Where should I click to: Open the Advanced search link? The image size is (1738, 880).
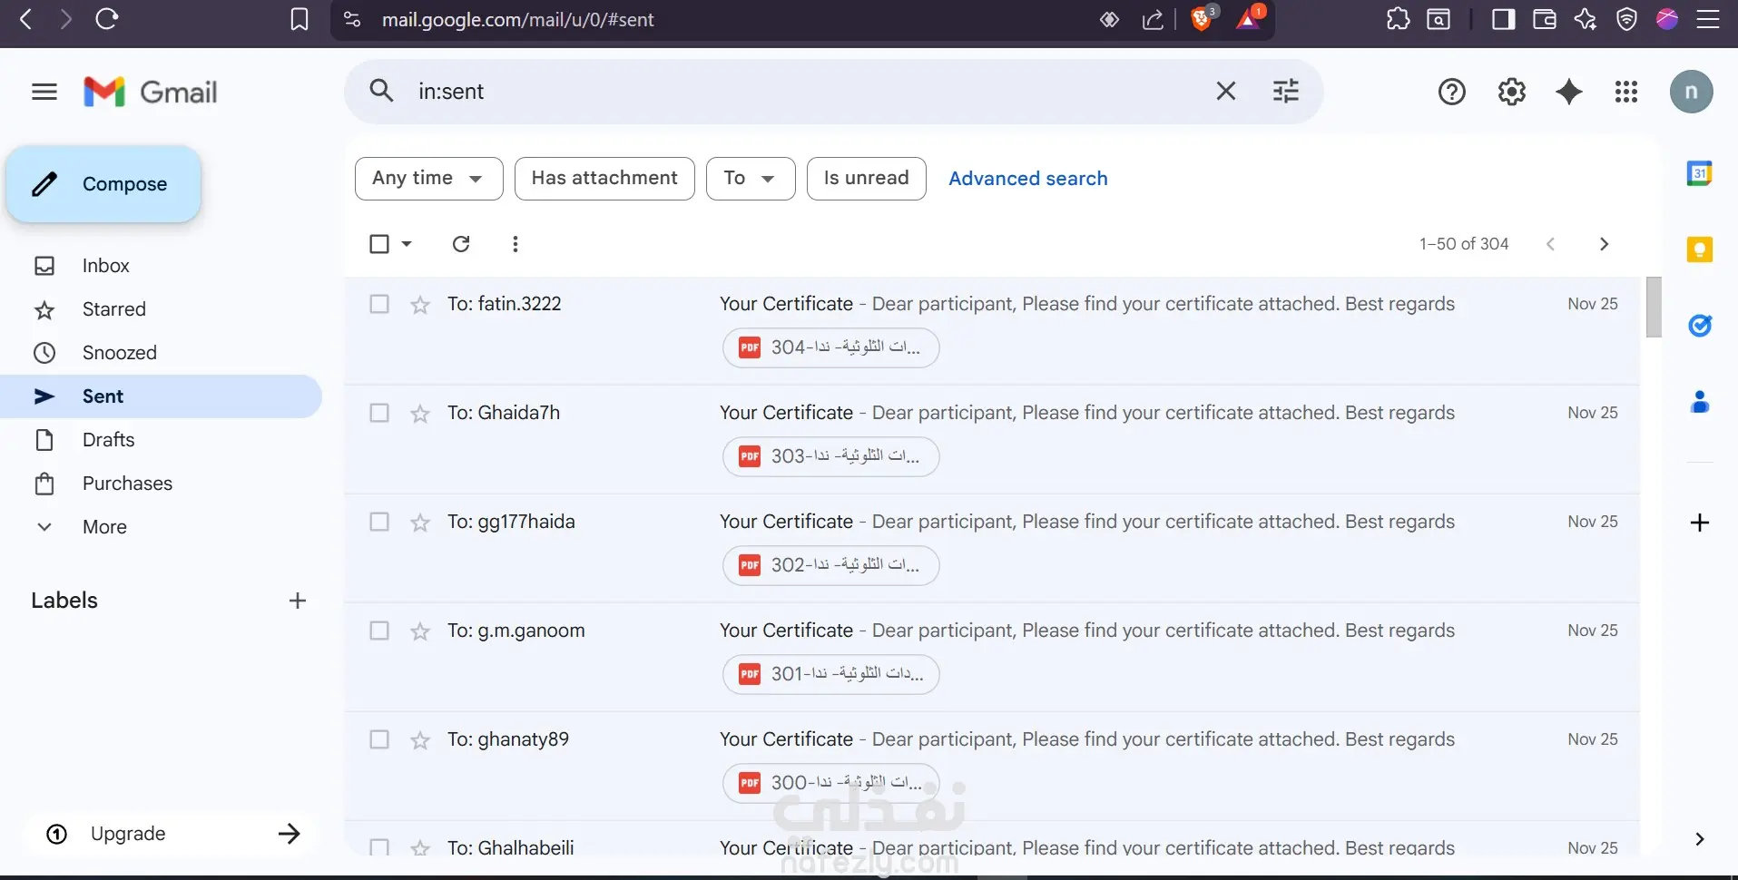pos(1027,179)
